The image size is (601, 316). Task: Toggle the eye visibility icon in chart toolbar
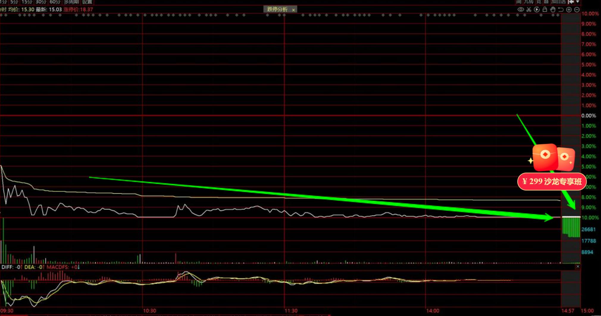coord(520,10)
